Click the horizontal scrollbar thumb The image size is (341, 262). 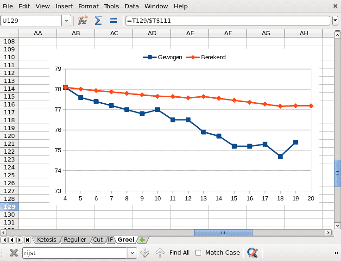tap(222, 233)
